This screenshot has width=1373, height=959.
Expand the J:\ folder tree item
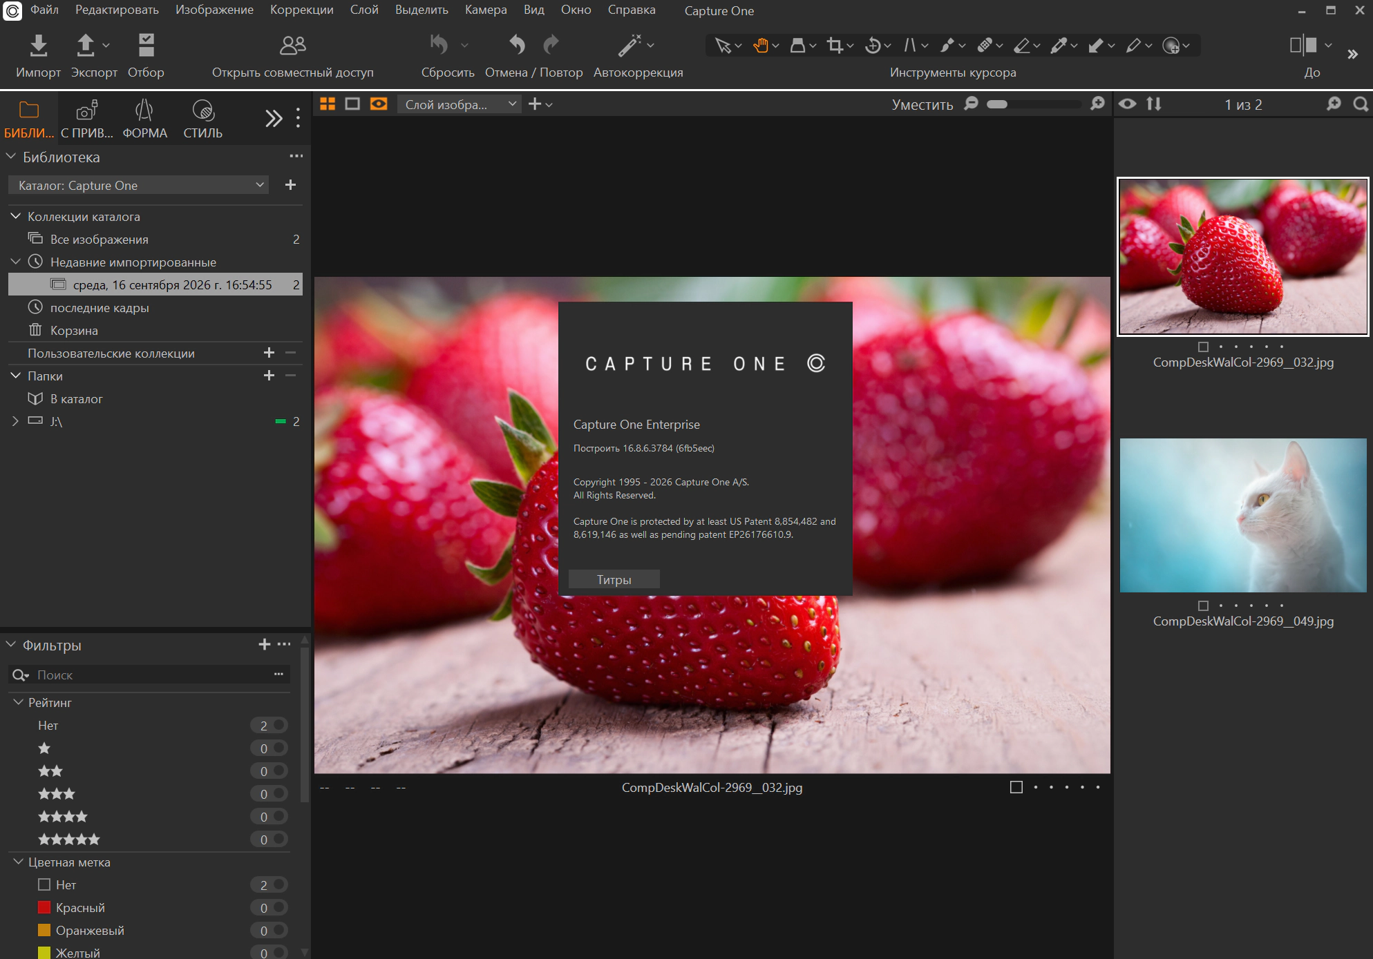[15, 421]
